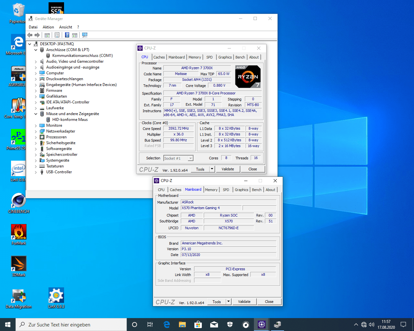Launch 3DMark desktop shortcut

coord(18,266)
